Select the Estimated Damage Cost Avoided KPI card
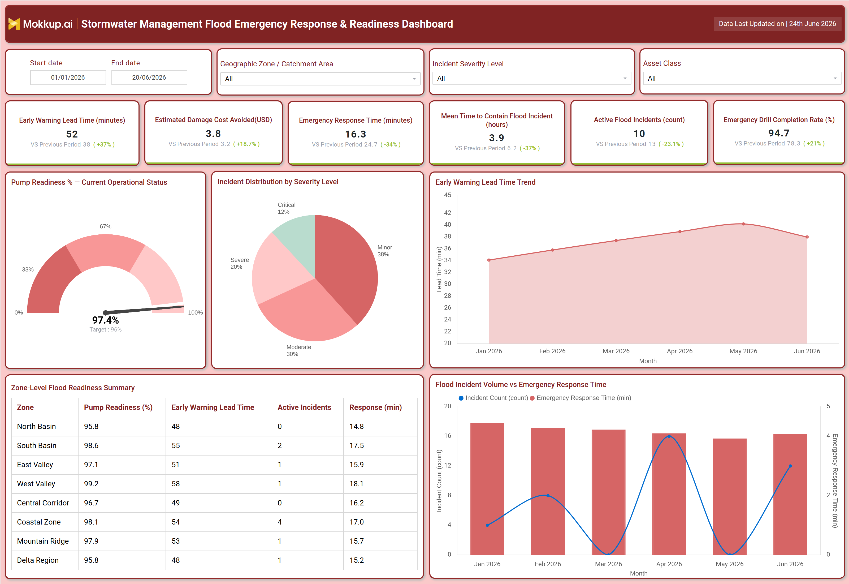Image resolution: width=849 pixels, height=584 pixels. click(x=214, y=133)
